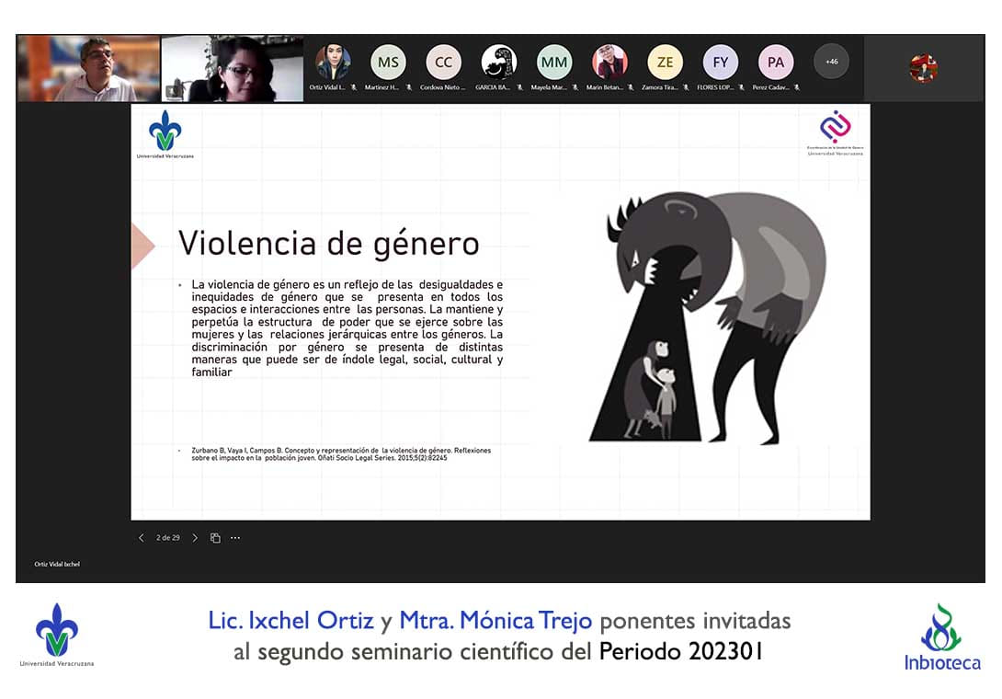Click the 'Violencia de género' slide title
The image size is (1002, 699).
coord(328,244)
